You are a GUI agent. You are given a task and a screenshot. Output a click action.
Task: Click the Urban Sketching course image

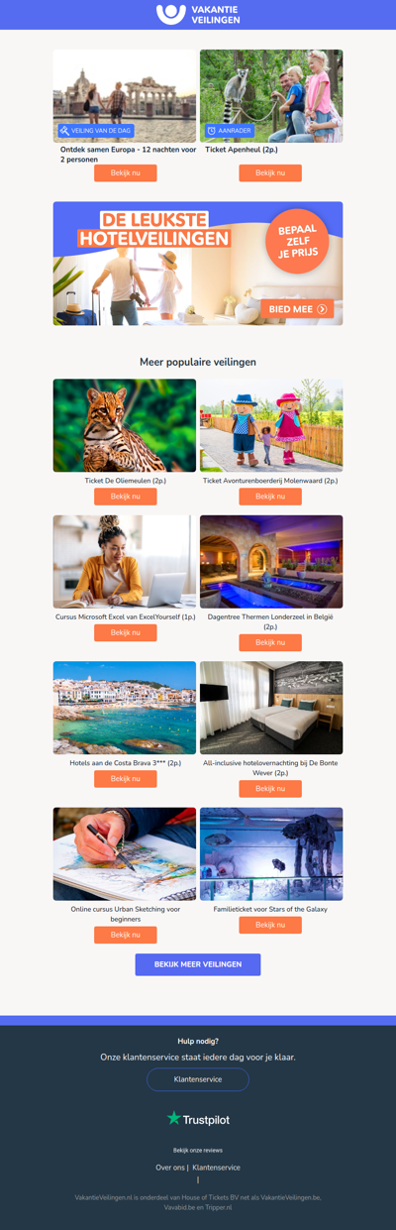tap(125, 853)
